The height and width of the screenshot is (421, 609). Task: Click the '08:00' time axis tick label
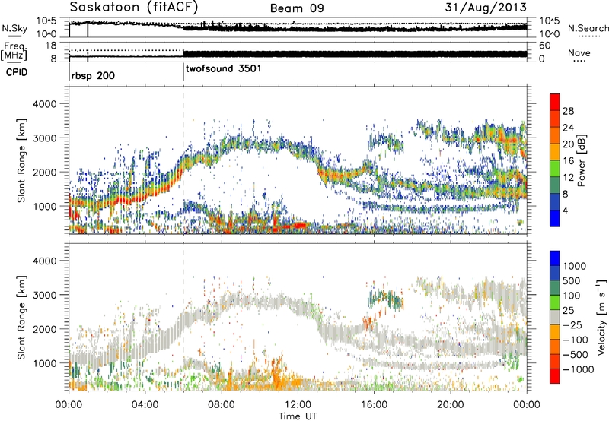(x=222, y=405)
